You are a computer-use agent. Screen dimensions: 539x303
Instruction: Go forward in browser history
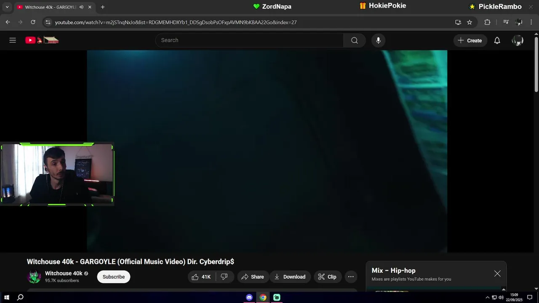pos(20,22)
